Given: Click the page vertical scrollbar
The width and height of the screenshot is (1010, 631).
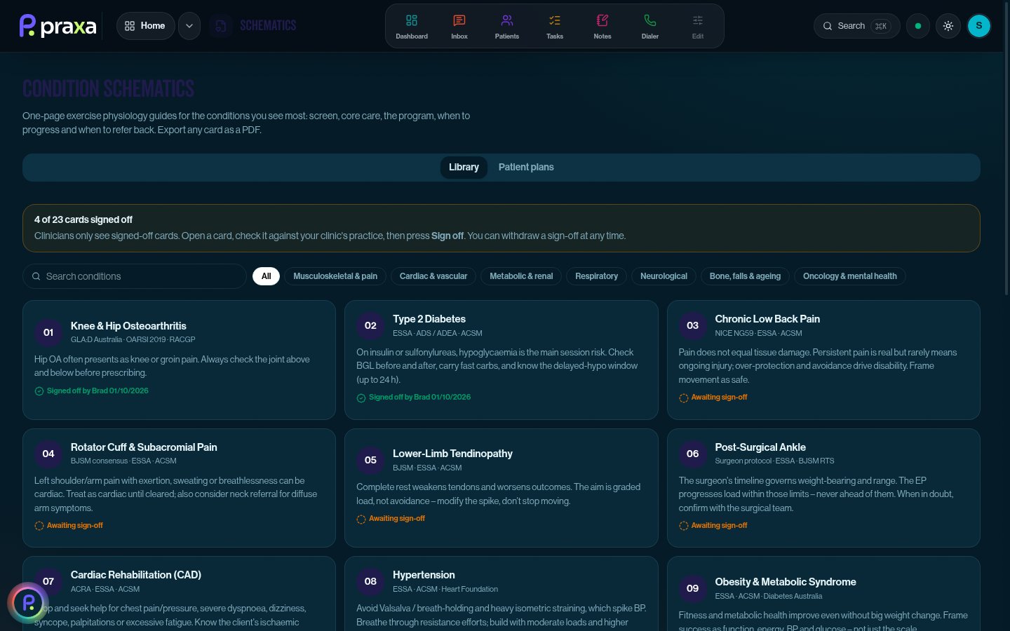Looking at the screenshot, I should [x=1006, y=147].
